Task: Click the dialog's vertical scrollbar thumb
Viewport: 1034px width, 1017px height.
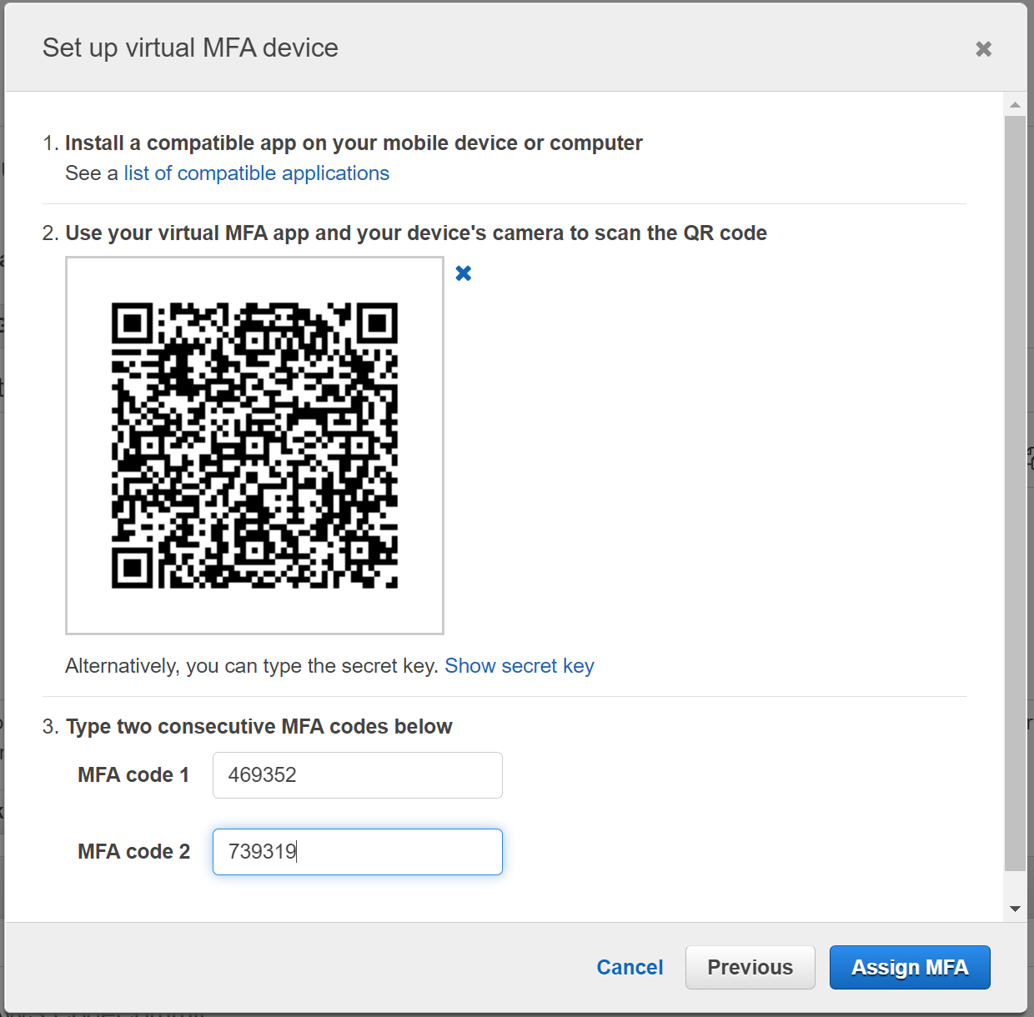Action: 1015,492
